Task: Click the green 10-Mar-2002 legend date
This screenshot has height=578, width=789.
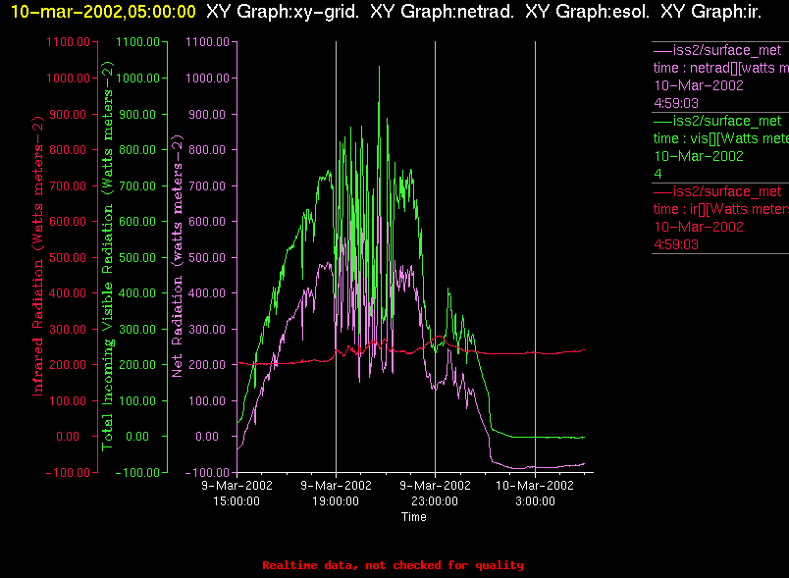Action: pyautogui.click(x=699, y=156)
